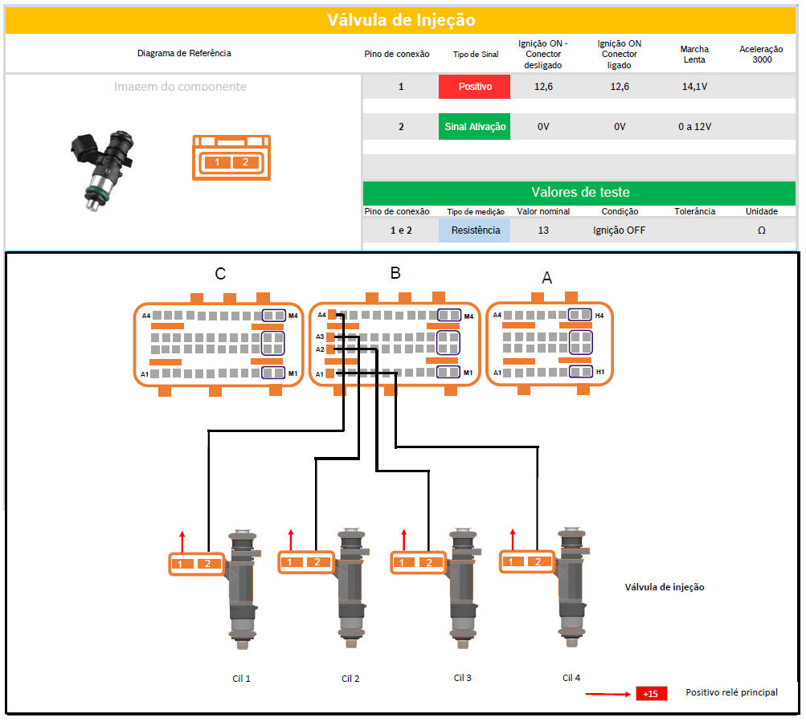Select the Válvula de Injeção title bar

click(x=401, y=20)
